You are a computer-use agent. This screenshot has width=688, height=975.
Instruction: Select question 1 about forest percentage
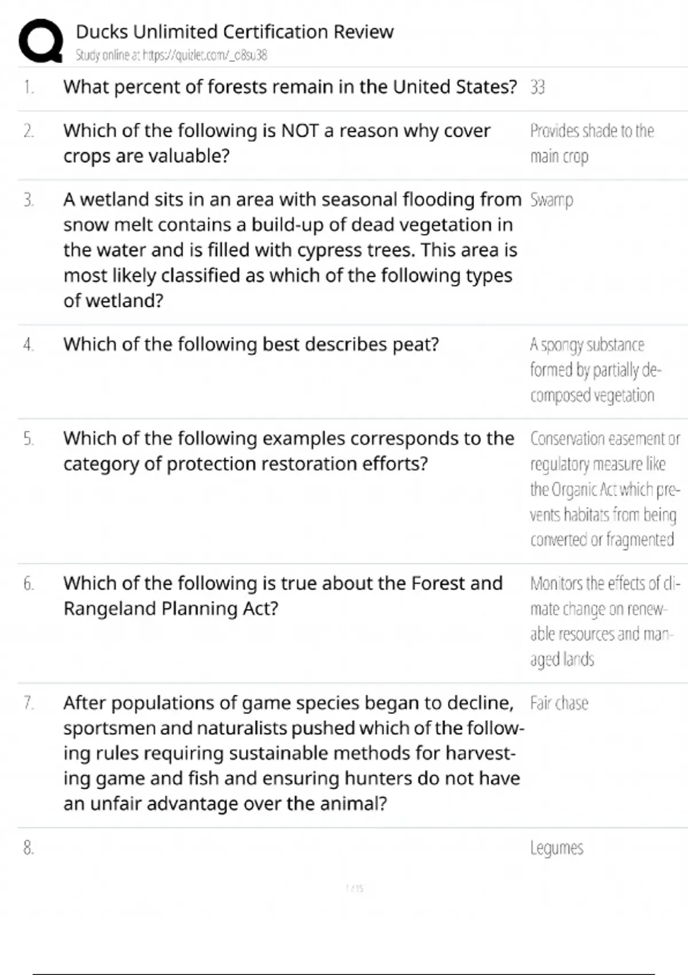(290, 87)
